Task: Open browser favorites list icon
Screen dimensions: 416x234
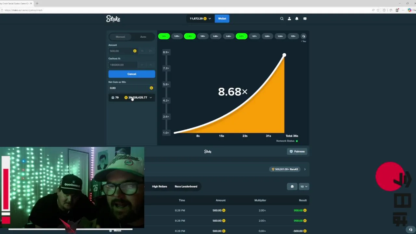Action: coord(391,10)
